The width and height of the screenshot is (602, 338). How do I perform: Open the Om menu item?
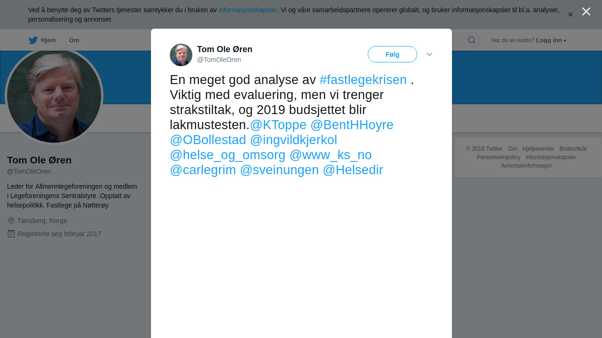pyautogui.click(x=74, y=40)
